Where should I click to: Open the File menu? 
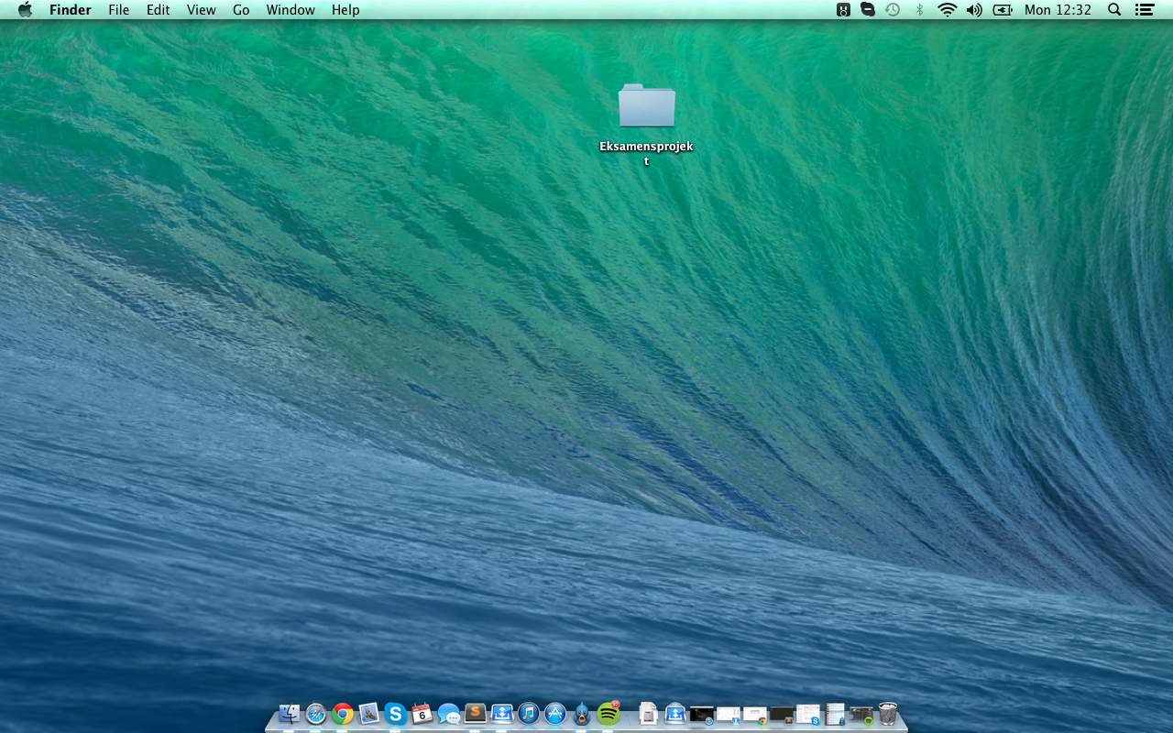click(x=119, y=10)
